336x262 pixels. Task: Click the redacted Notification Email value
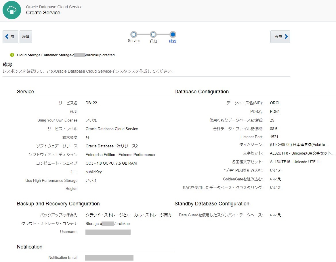(109, 258)
